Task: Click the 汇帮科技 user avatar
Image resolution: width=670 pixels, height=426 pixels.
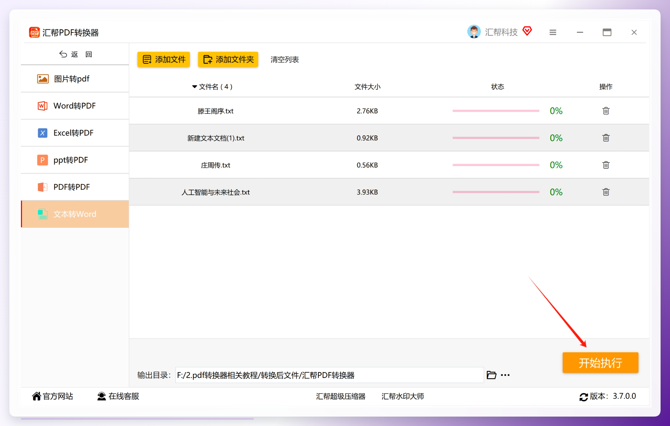Action: point(474,32)
